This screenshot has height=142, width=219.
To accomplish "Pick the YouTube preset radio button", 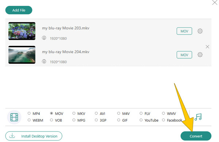I will (141, 120).
